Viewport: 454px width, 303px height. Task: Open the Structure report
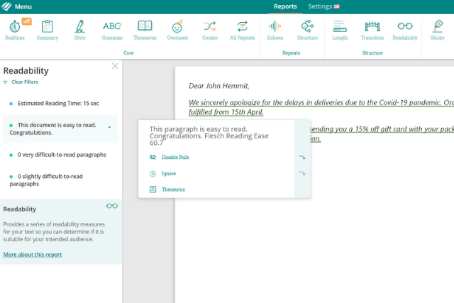[307, 30]
